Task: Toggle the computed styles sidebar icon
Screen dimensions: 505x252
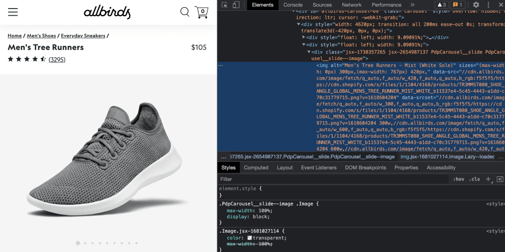Action: pyautogui.click(x=500, y=179)
